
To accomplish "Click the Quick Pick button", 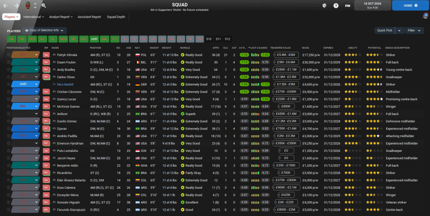I will [x=385, y=30].
